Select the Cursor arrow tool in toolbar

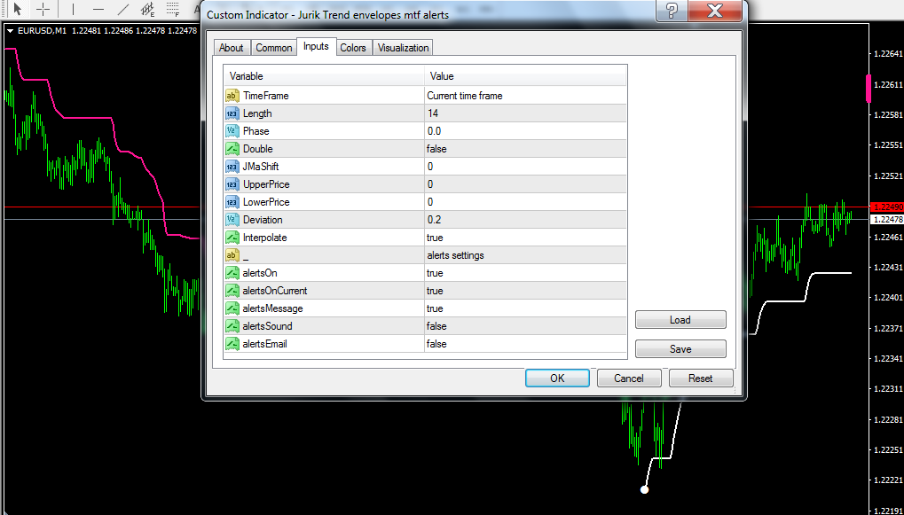[18, 9]
